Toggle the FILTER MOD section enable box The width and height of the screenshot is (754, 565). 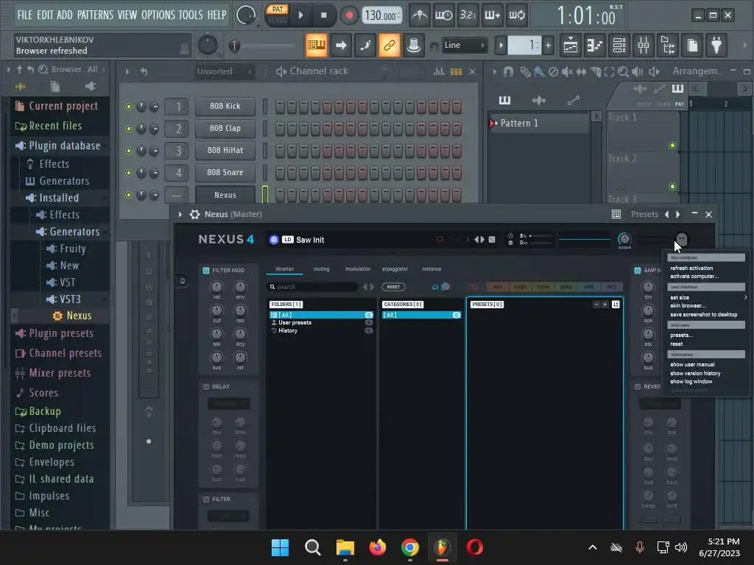206,271
